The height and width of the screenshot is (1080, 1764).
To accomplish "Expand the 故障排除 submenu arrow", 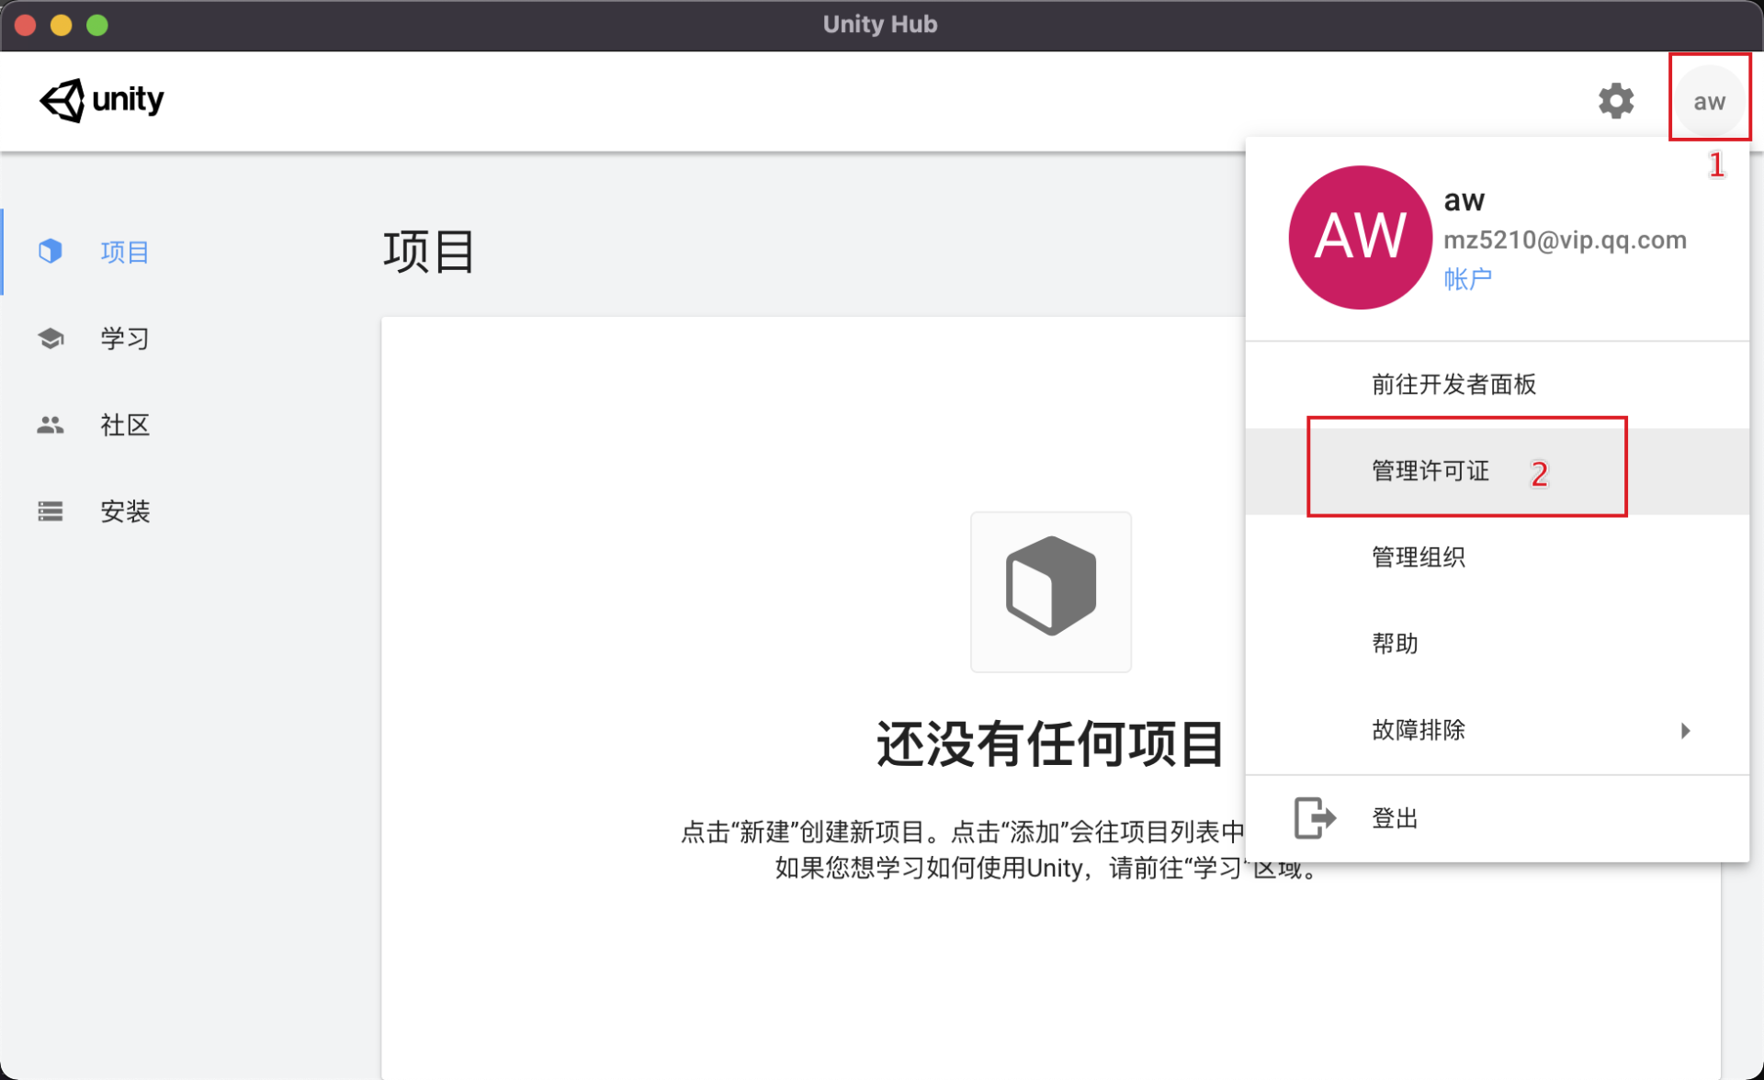I will coord(1685,730).
